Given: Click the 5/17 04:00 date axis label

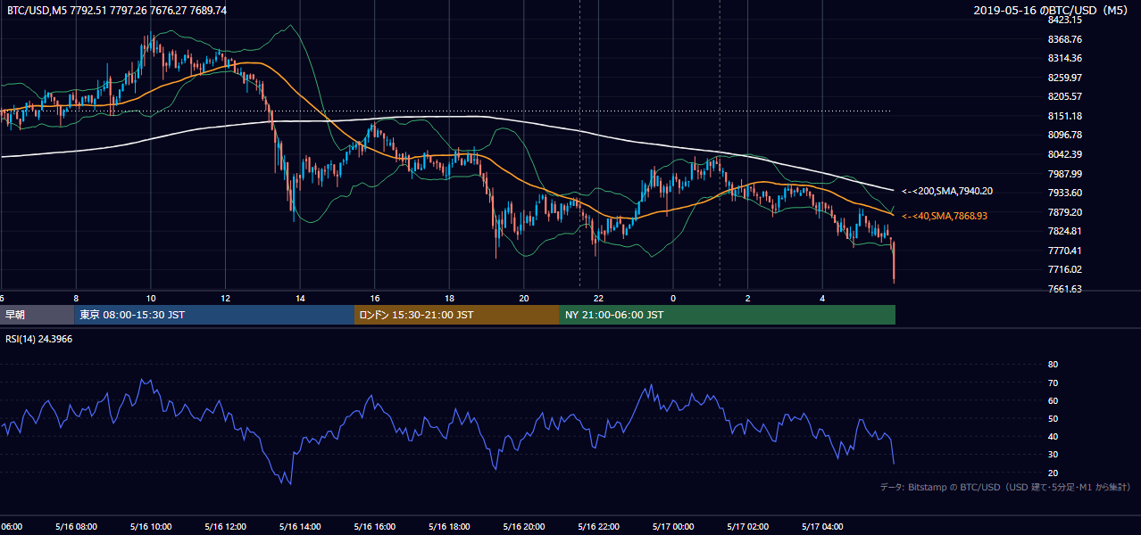Looking at the screenshot, I should pos(822,526).
